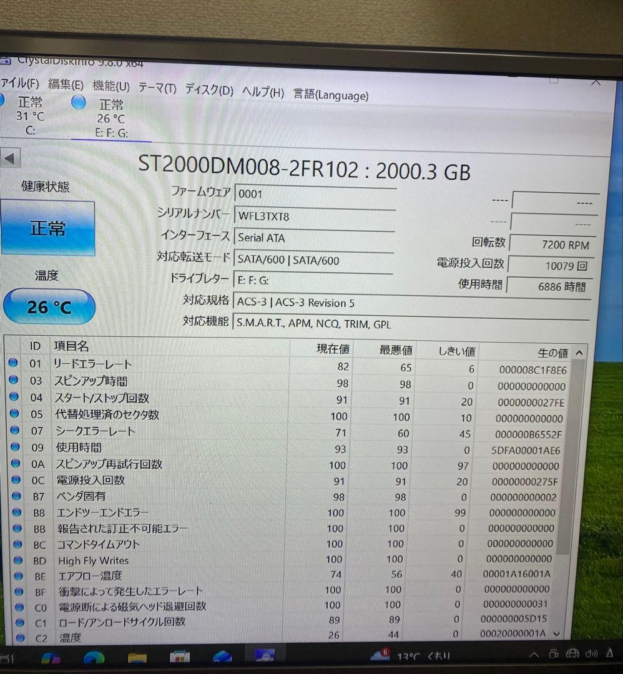Open the volume icon in system tray
This screenshot has height=674, width=623.
592,654
